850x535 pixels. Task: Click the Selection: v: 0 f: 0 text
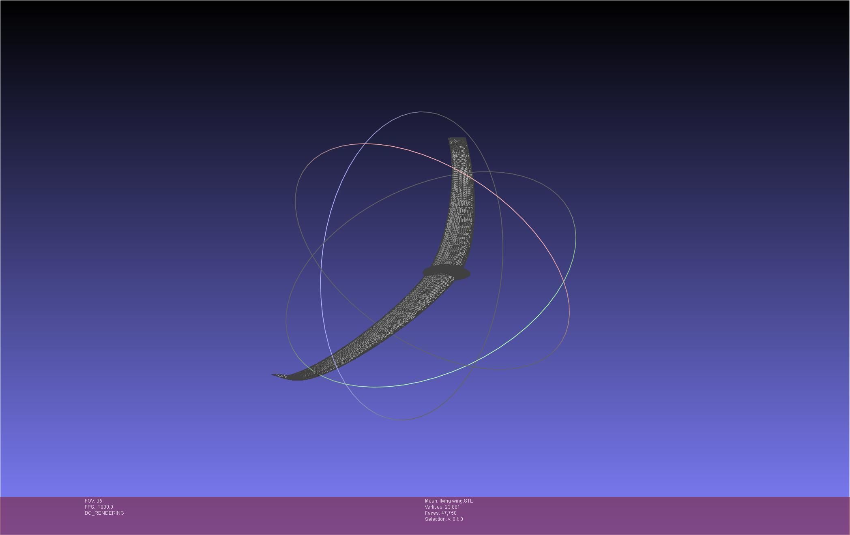pyautogui.click(x=444, y=519)
